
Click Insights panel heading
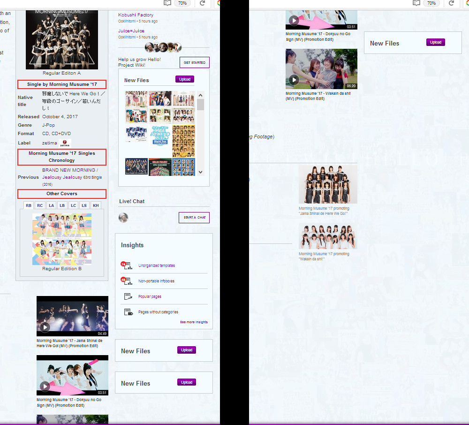click(132, 245)
